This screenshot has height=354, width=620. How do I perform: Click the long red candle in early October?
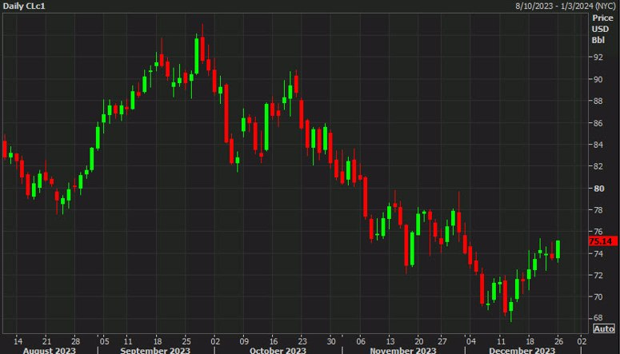tap(226, 113)
